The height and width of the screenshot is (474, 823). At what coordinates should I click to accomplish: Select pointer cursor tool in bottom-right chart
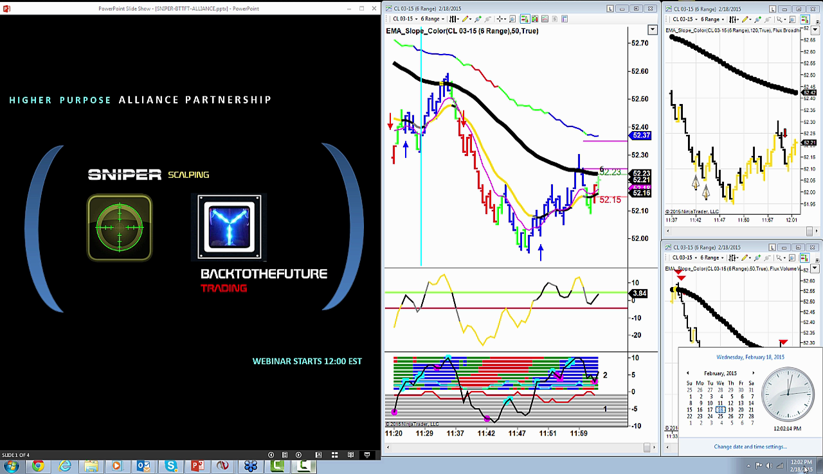click(781, 258)
